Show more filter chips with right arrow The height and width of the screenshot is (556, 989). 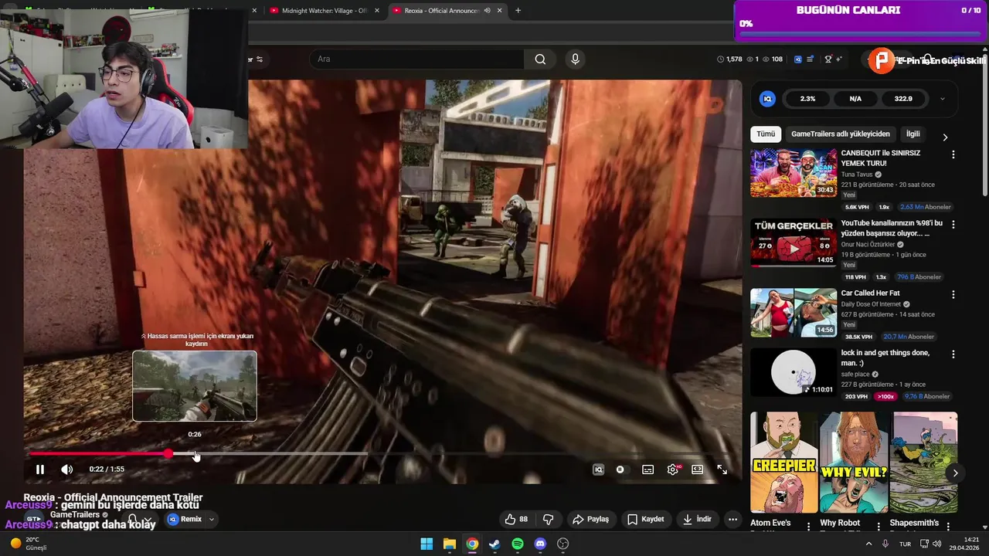pyautogui.click(x=945, y=137)
